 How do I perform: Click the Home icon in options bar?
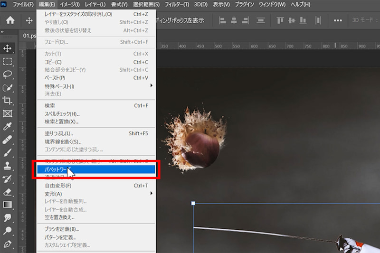10,20
